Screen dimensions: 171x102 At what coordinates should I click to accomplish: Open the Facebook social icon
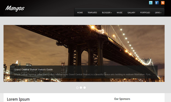(x=157, y=3)
